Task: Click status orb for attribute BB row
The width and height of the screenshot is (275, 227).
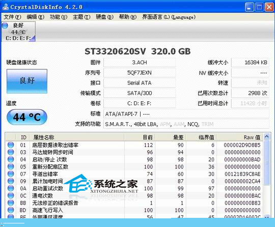Action: click(x=11, y=203)
